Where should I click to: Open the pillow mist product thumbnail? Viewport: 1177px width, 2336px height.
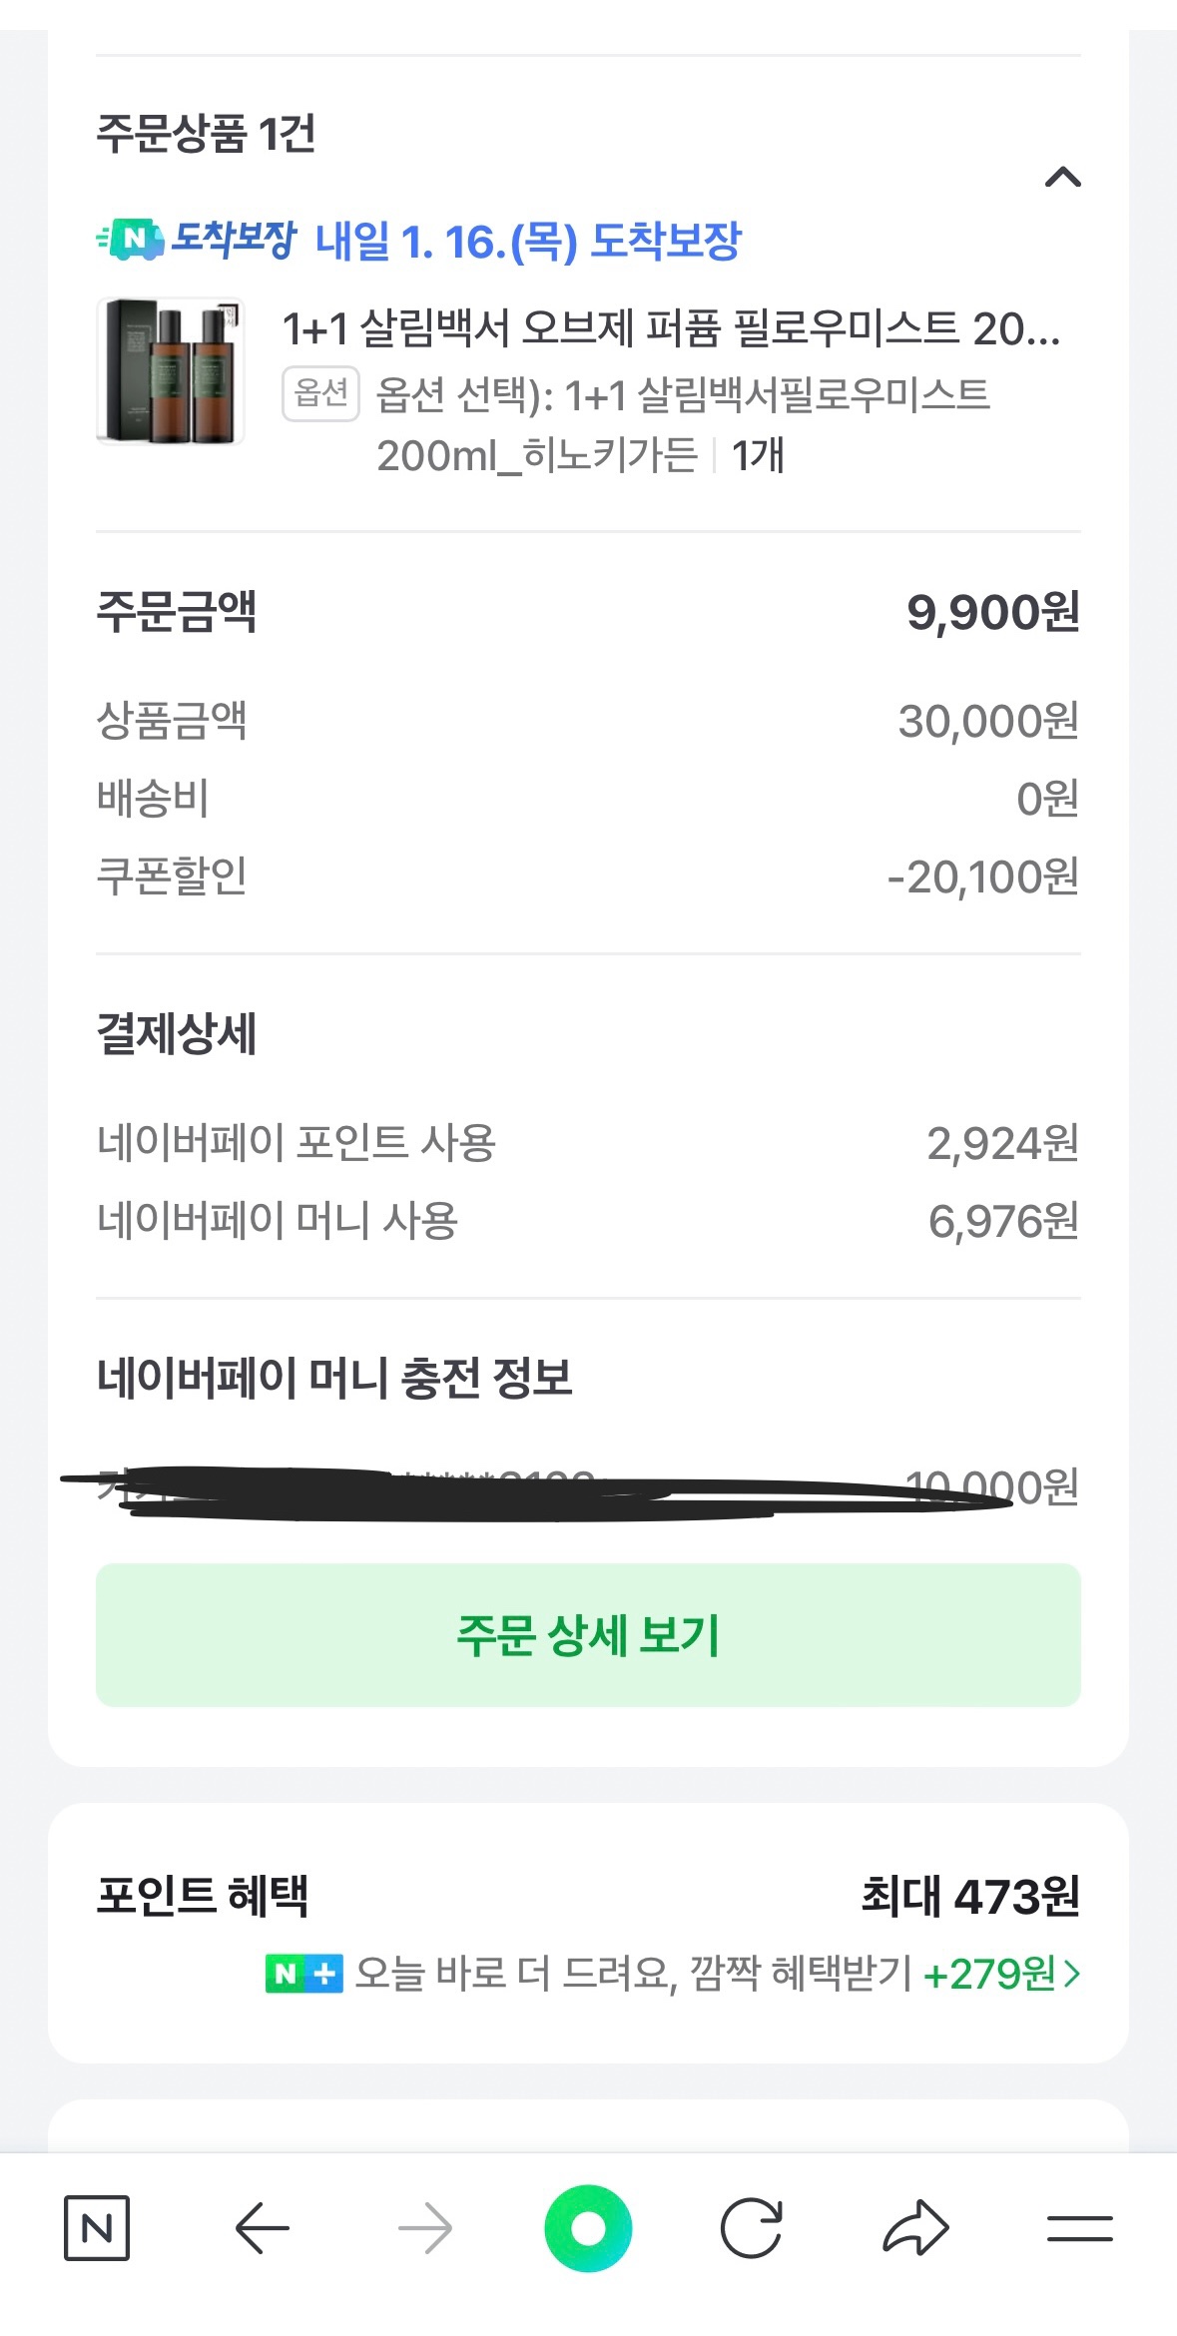(171, 370)
